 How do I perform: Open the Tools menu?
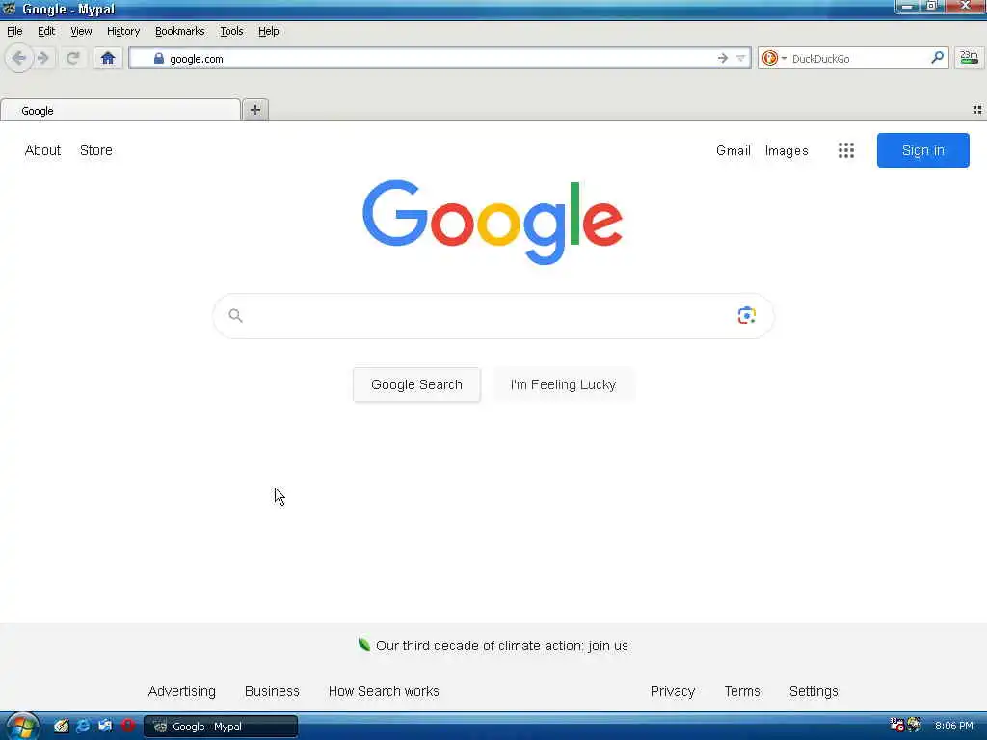click(x=231, y=31)
